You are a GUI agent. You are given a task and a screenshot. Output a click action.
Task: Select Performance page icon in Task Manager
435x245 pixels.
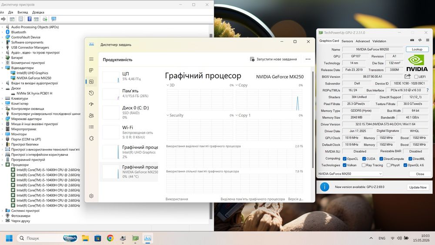point(91,81)
